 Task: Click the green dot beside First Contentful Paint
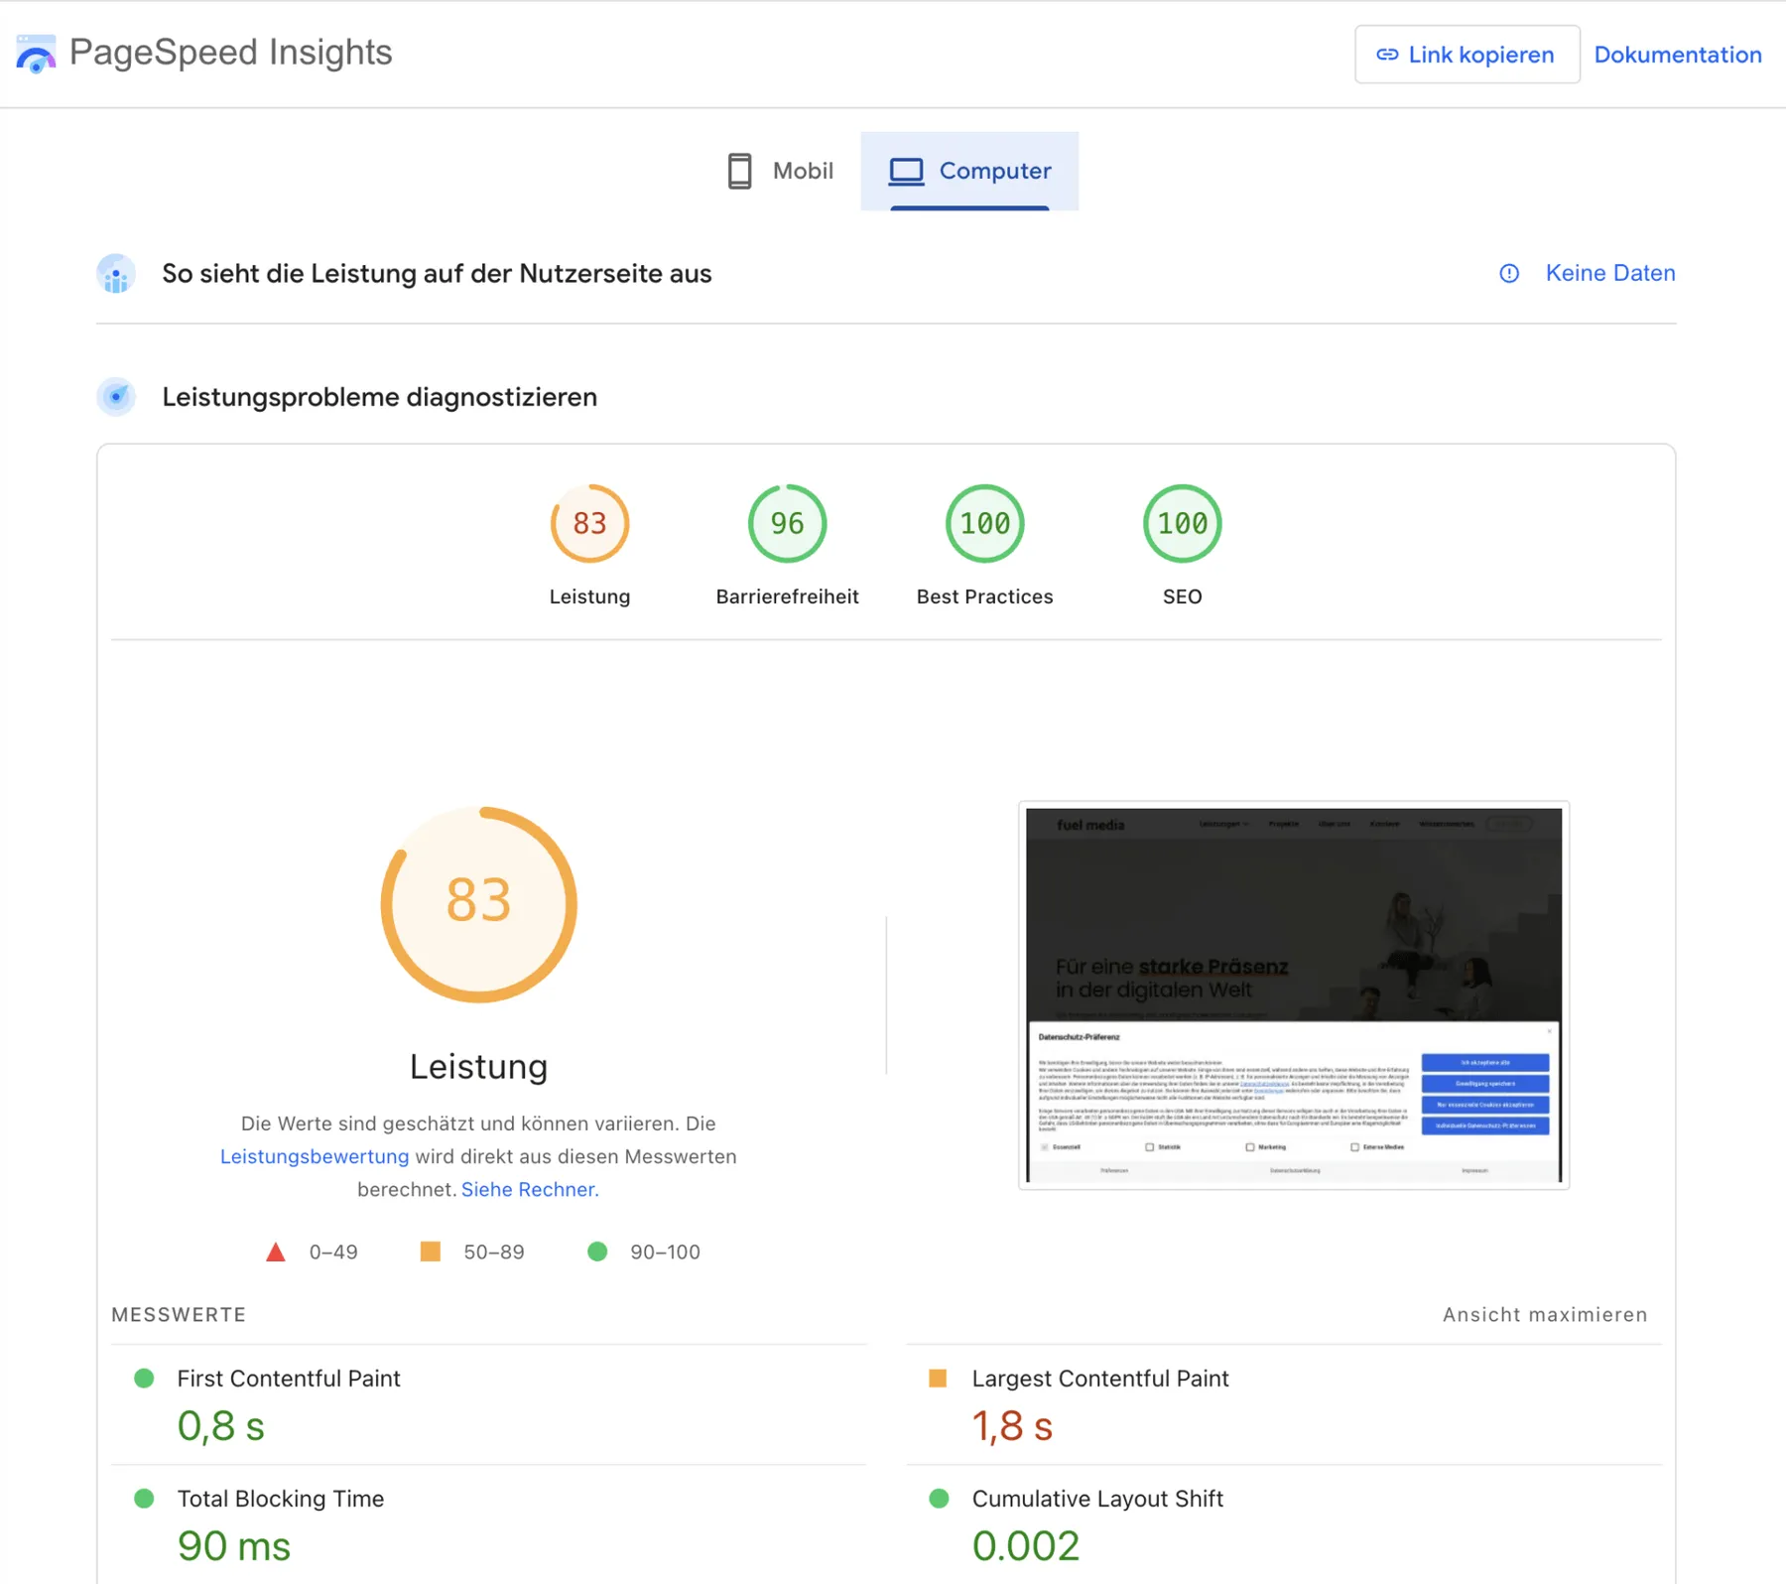(x=144, y=1379)
